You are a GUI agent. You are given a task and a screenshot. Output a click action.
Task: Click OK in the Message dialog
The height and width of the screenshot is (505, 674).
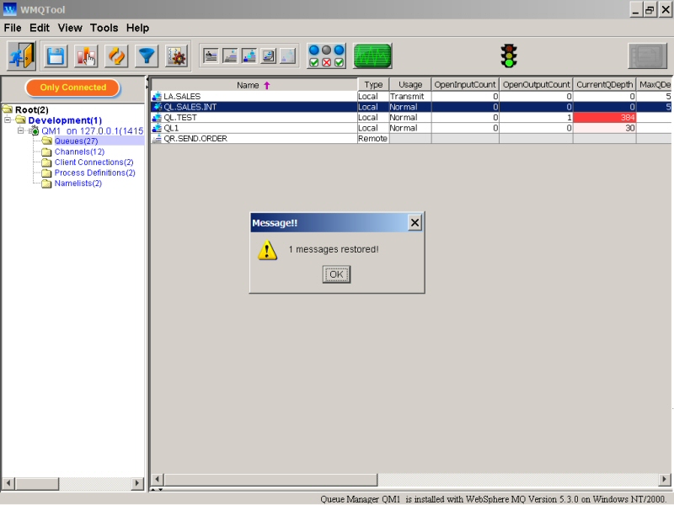(x=336, y=274)
